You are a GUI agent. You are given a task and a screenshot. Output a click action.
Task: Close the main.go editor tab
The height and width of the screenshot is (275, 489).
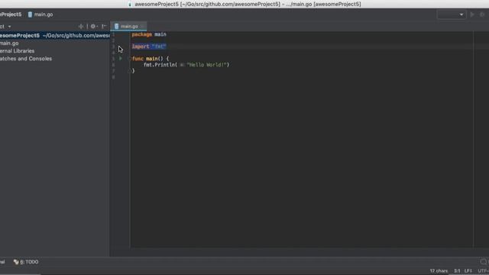(x=142, y=27)
